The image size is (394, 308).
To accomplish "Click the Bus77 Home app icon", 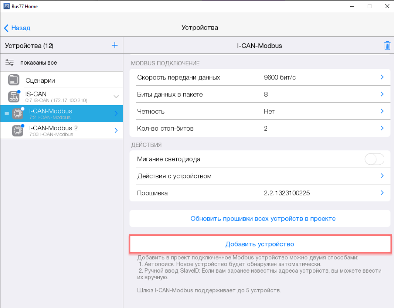I will (x=6, y=6).
